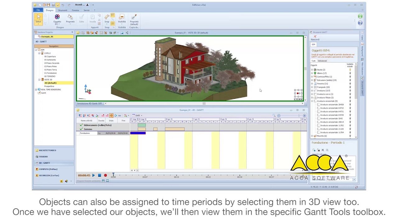Collapse the LIVELLI node in navigator
The width and height of the screenshot is (398, 224).
pyautogui.click(x=39, y=53)
